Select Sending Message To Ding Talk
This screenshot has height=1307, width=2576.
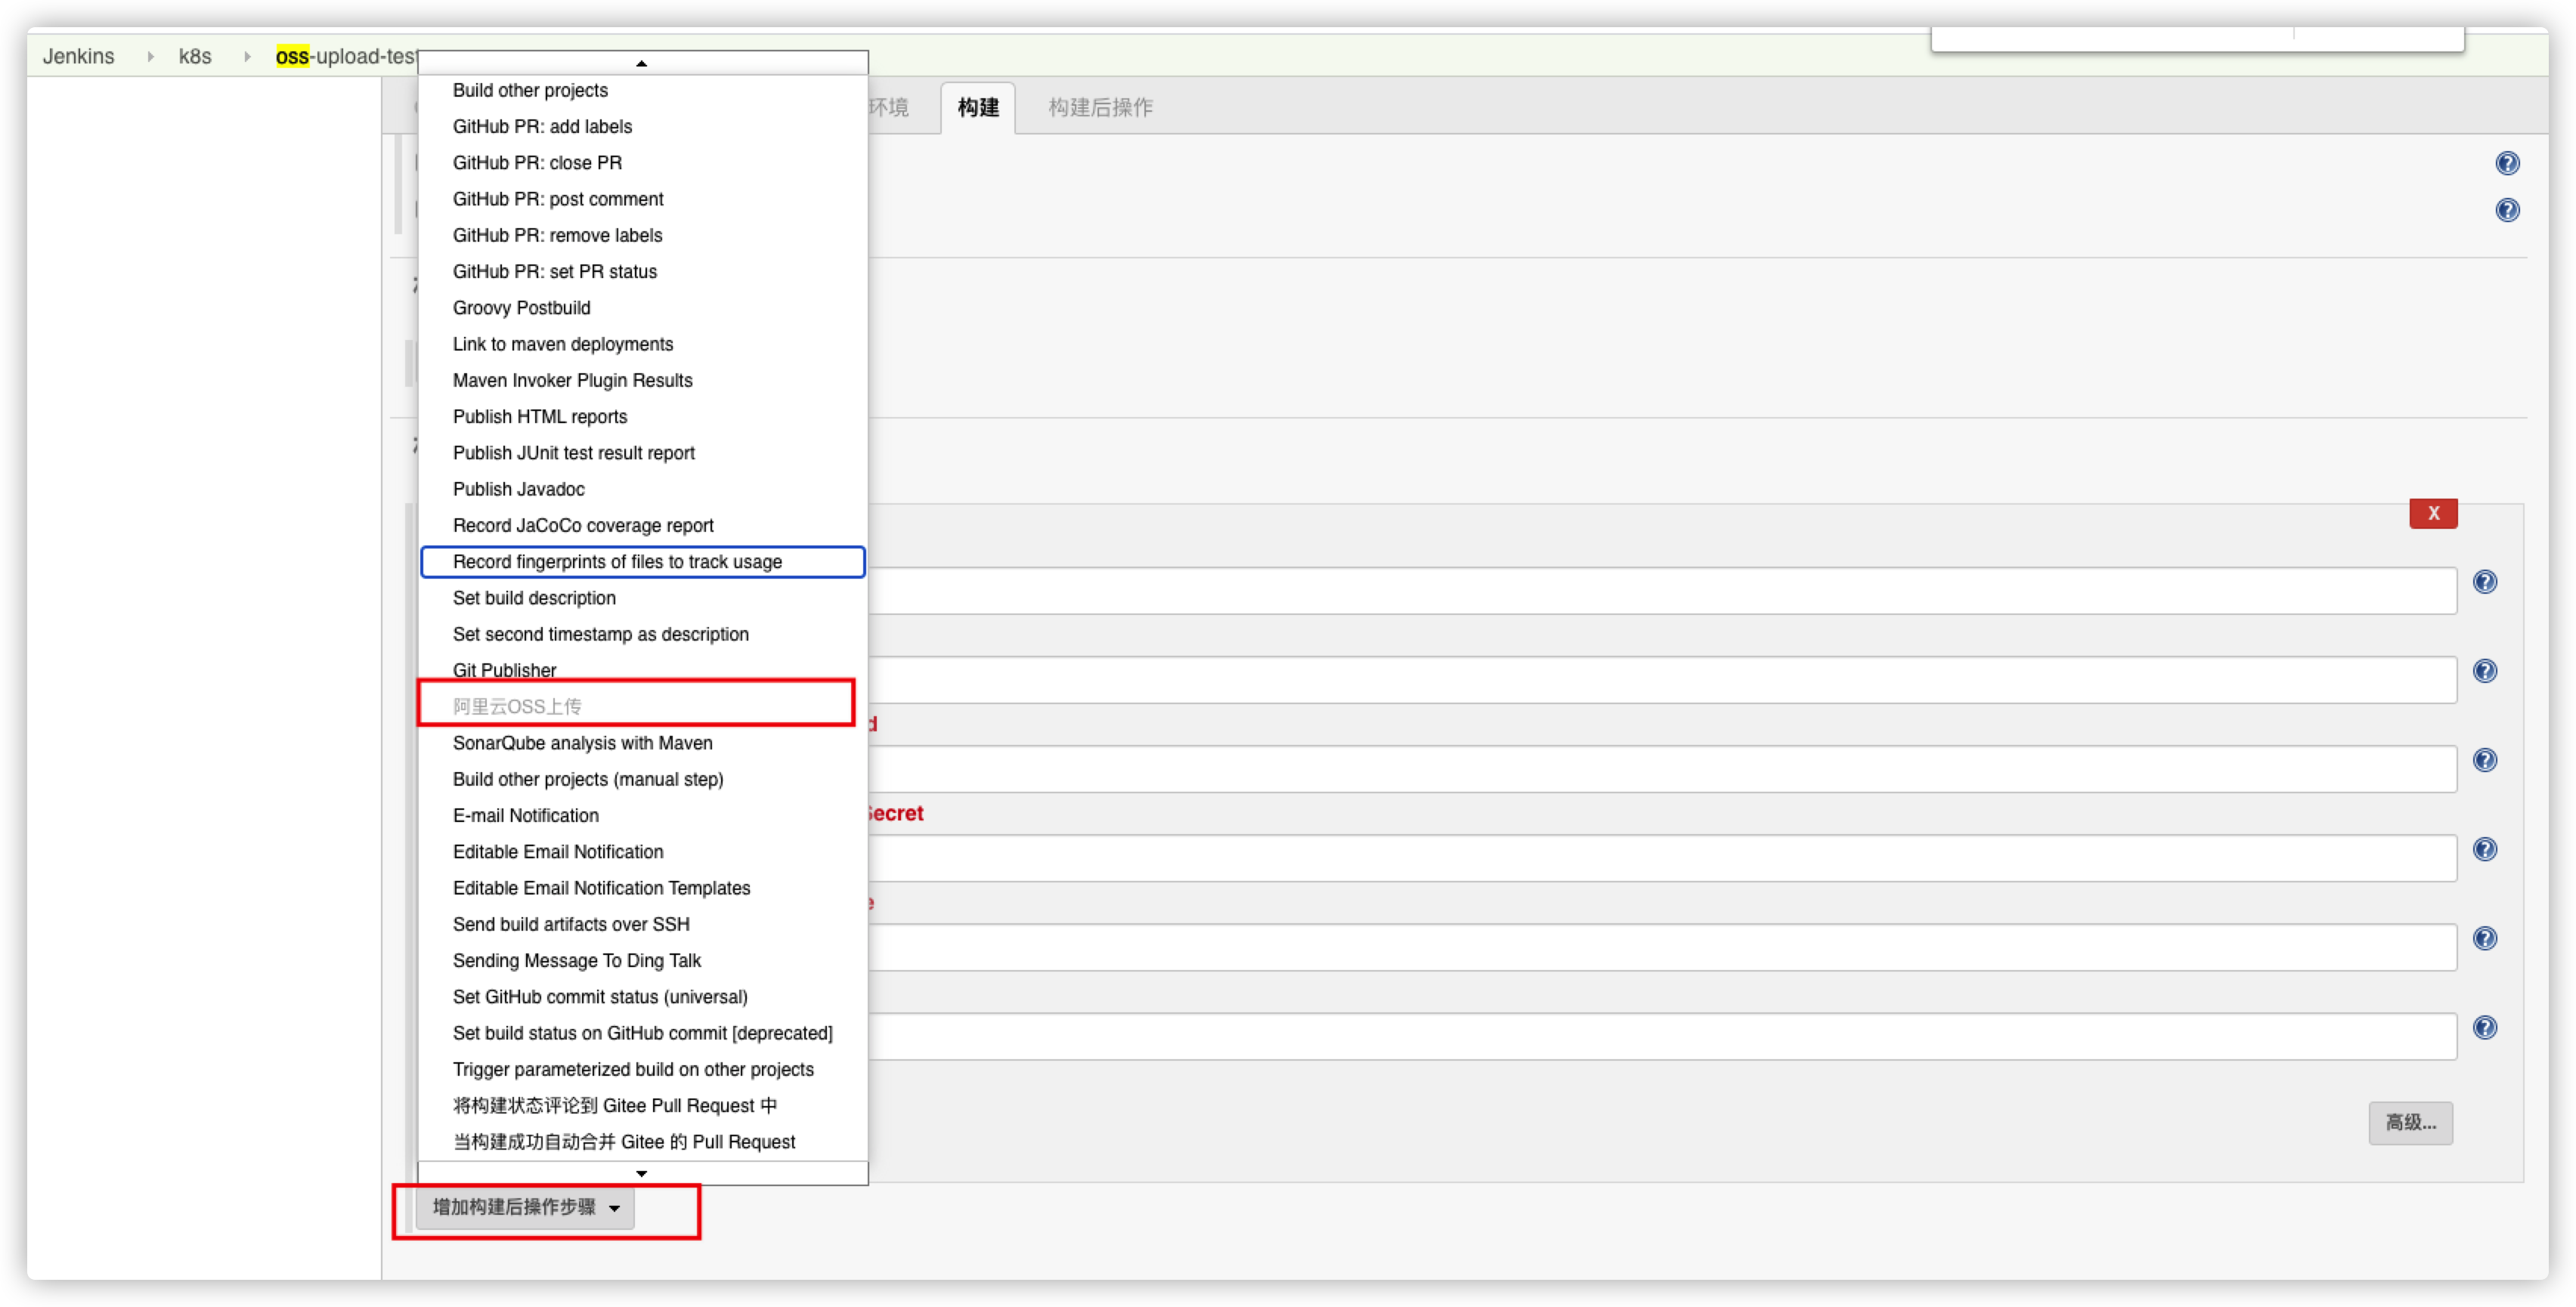coord(577,960)
